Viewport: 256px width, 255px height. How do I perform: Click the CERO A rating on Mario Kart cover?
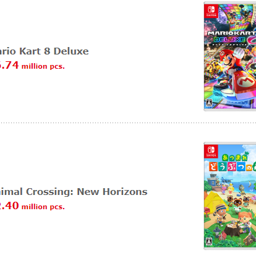pos(209,103)
